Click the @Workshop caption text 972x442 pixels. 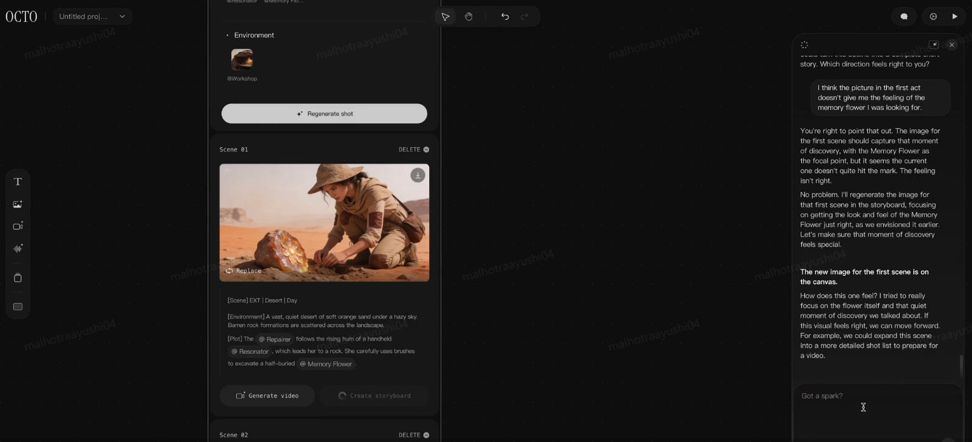(x=242, y=79)
